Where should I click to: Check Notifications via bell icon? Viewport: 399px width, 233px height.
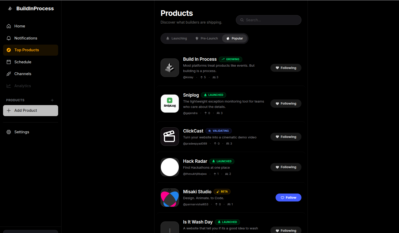[x=8, y=38]
